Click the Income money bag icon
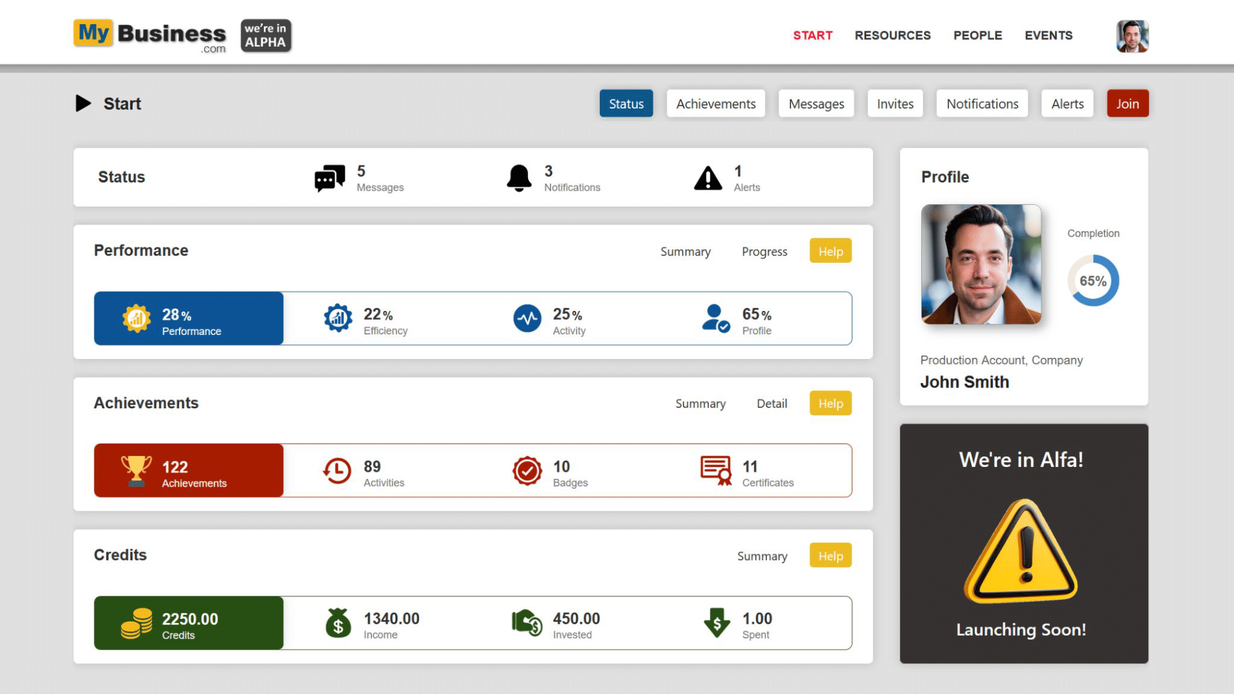The image size is (1234, 694). point(338,623)
